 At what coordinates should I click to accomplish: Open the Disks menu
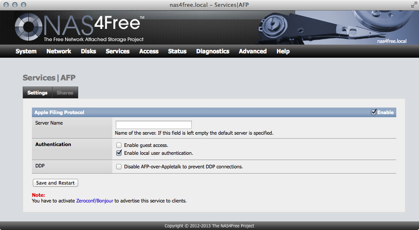88,51
